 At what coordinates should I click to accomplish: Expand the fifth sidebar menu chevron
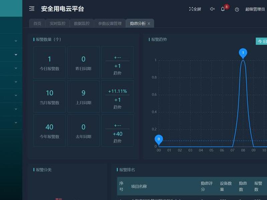click(x=16, y=95)
